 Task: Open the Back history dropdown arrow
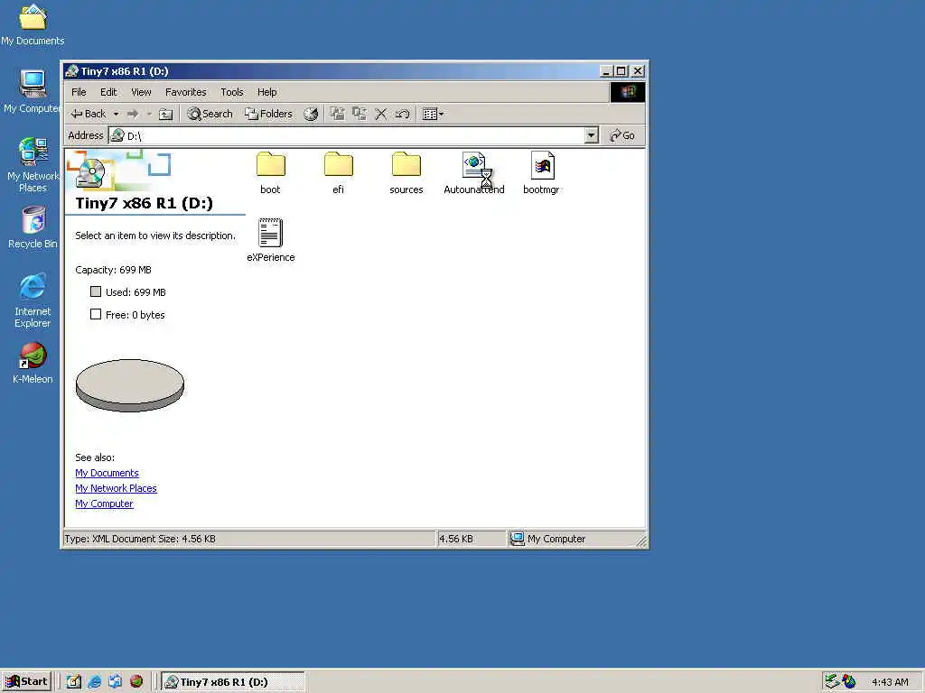pos(117,114)
